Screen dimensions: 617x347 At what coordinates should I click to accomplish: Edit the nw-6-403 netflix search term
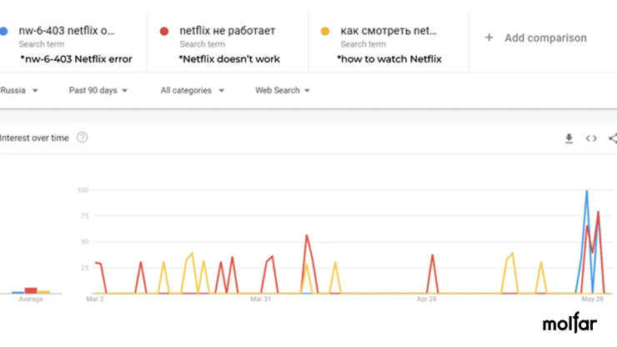pos(67,31)
